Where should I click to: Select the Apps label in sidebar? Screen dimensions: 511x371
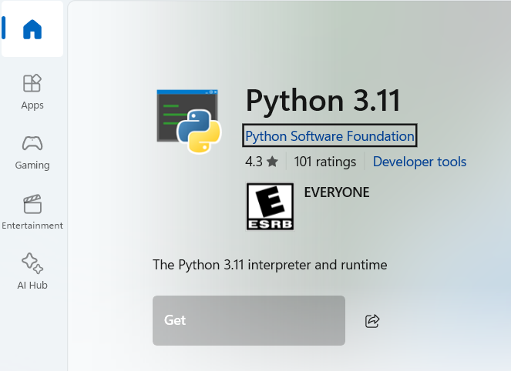pos(32,105)
